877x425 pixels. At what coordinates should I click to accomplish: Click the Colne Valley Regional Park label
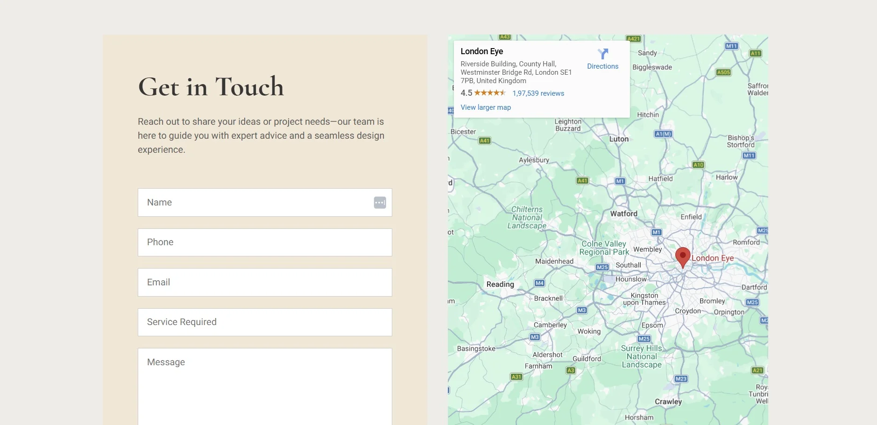tap(604, 248)
